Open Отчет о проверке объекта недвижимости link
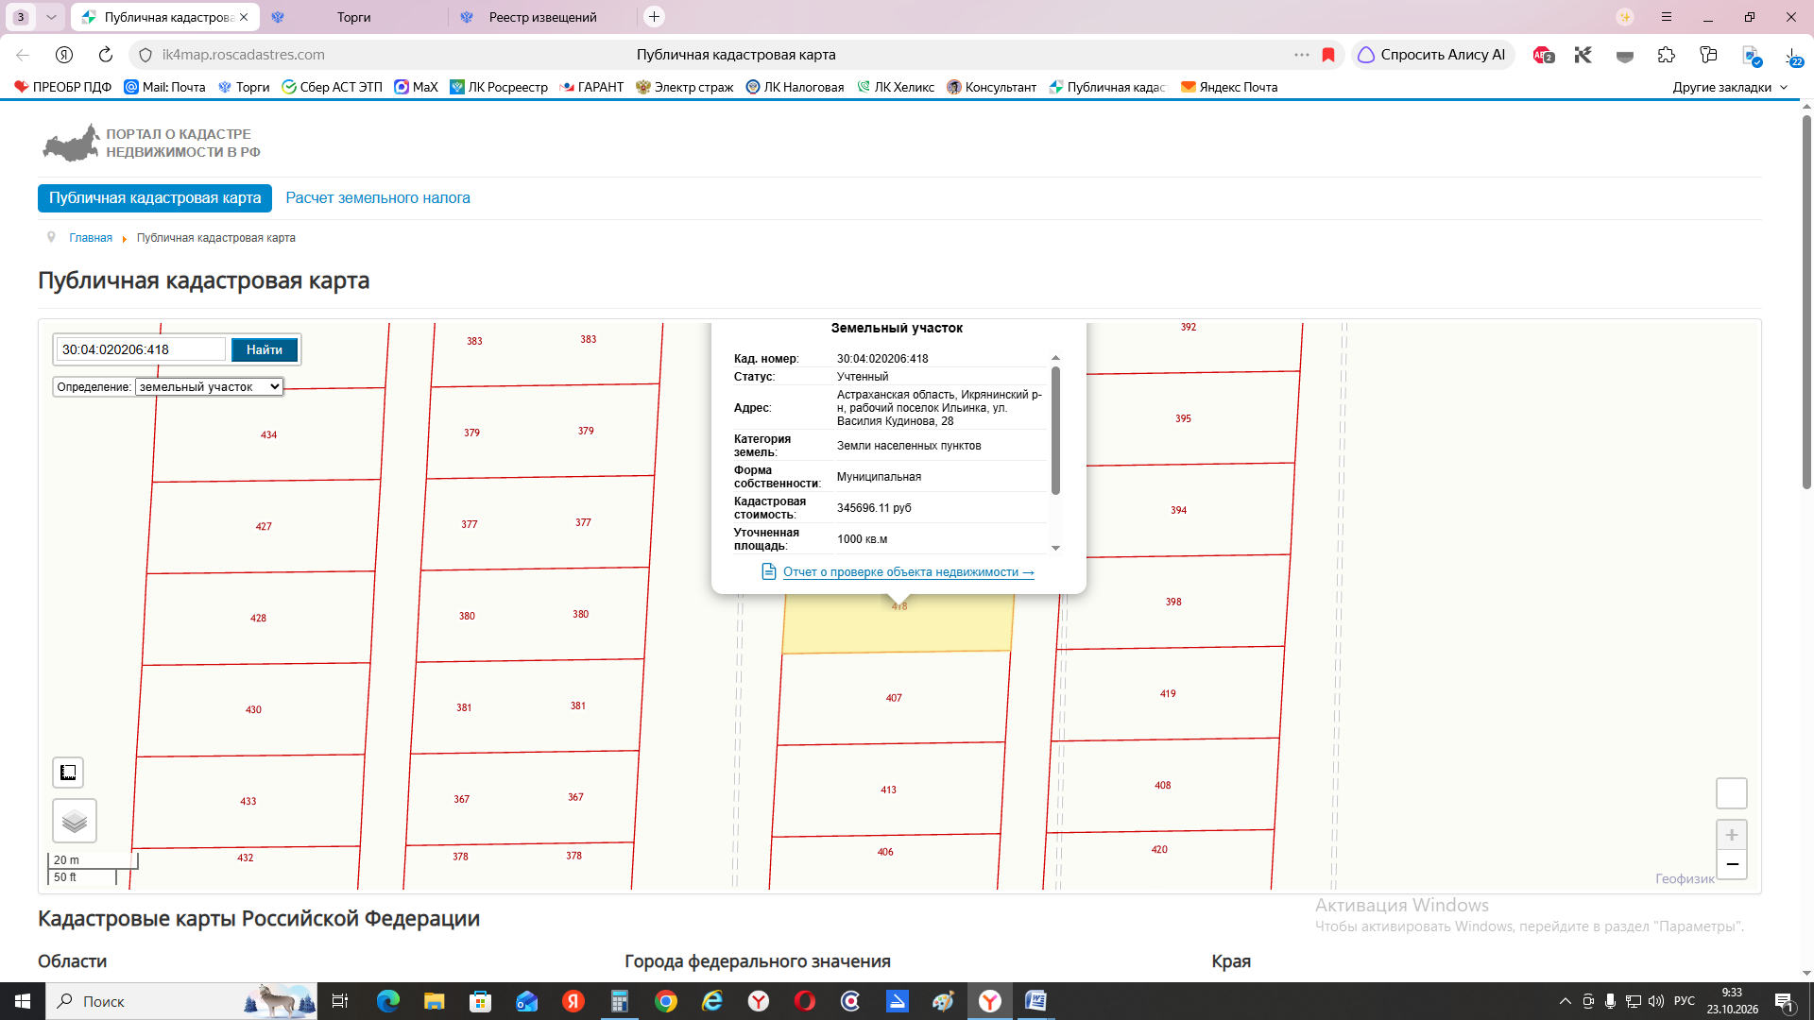Viewport: 1814px width, 1020px height. (x=908, y=572)
